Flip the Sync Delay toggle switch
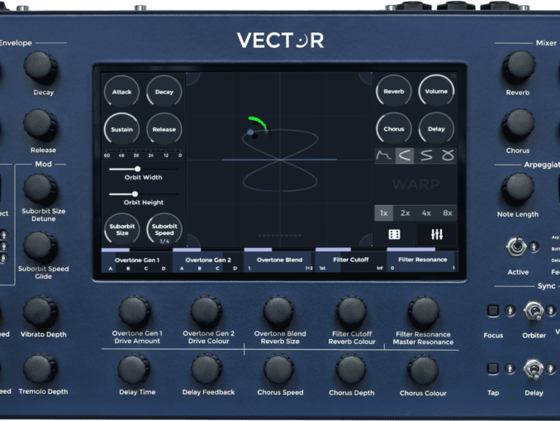Screen dimensions: 560x421 coord(534,369)
